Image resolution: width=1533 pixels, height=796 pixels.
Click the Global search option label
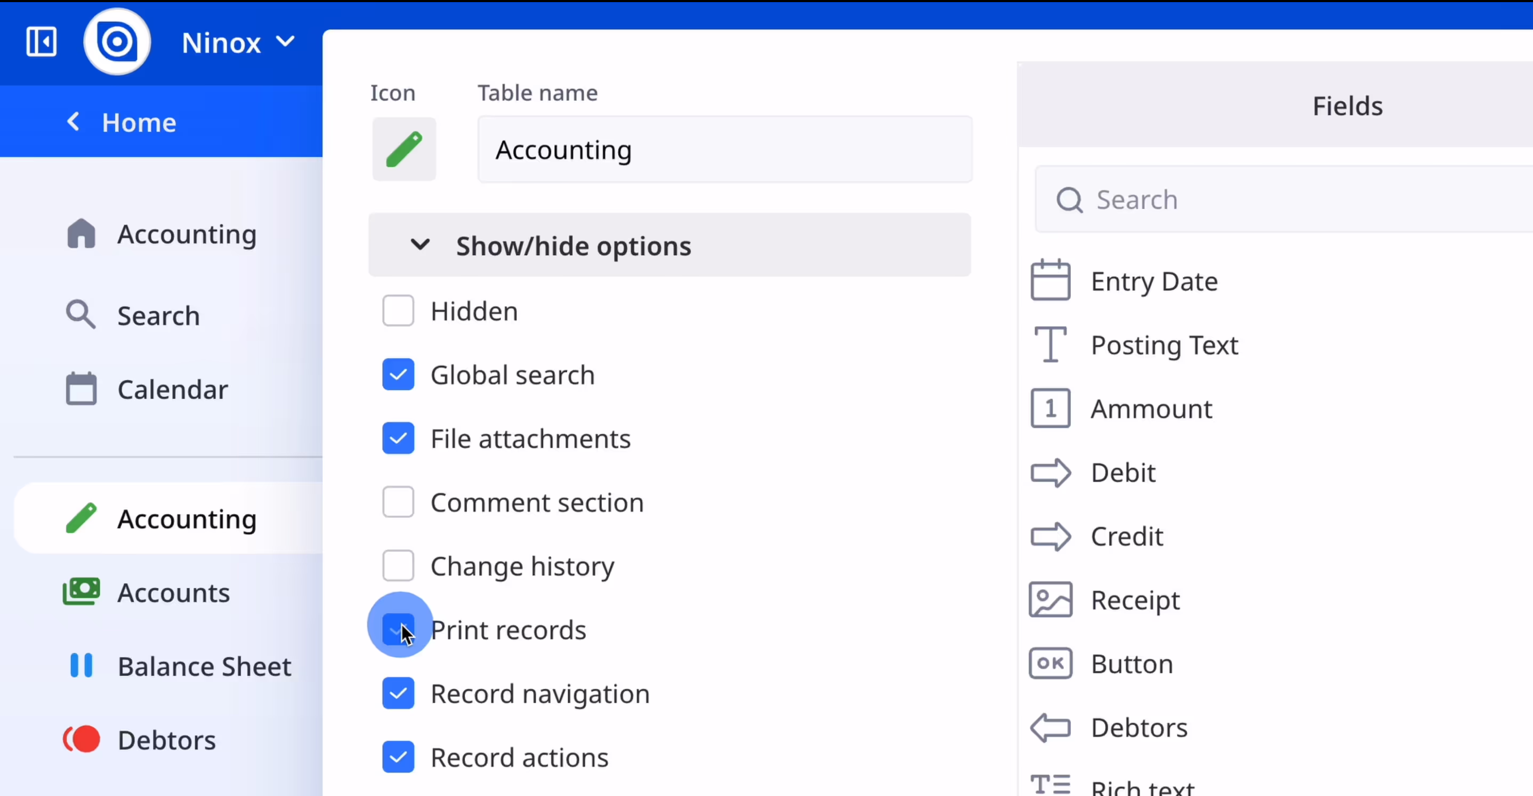click(512, 375)
